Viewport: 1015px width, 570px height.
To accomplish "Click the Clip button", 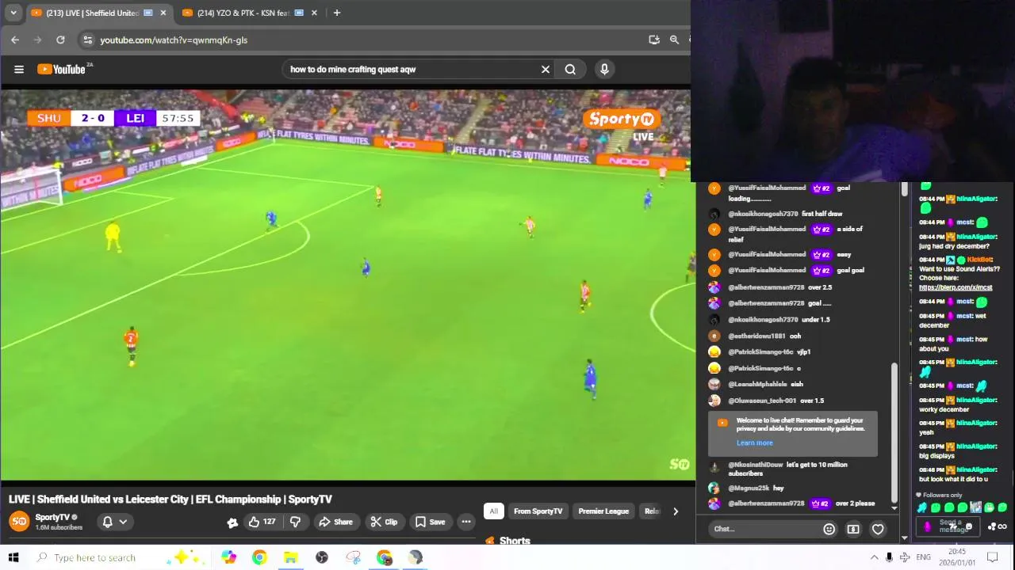I will point(384,522).
